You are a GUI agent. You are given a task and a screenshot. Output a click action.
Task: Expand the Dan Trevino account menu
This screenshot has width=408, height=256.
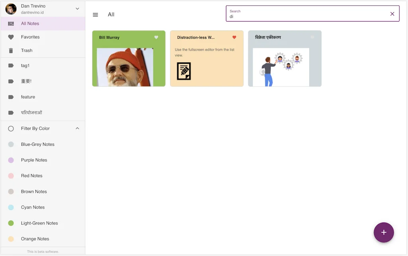point(77,8)
